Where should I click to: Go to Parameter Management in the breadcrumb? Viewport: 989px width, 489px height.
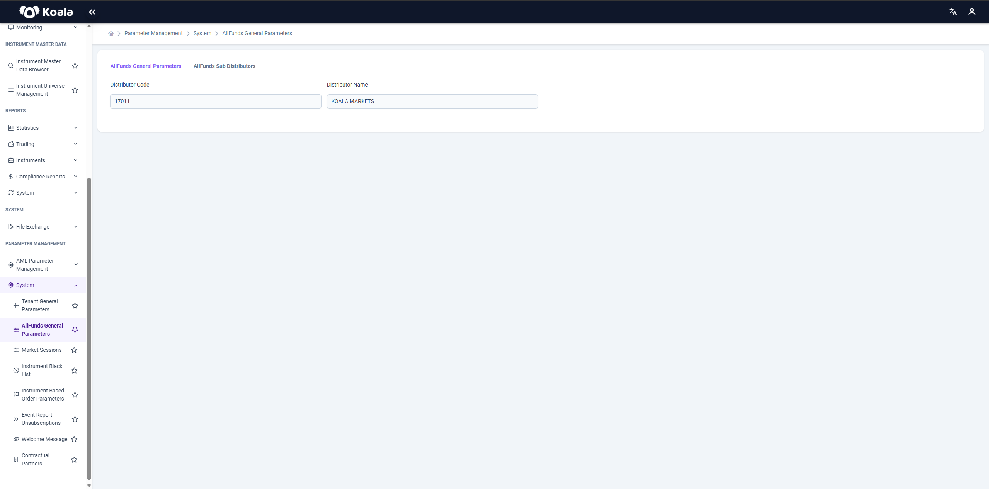point(153,34)
